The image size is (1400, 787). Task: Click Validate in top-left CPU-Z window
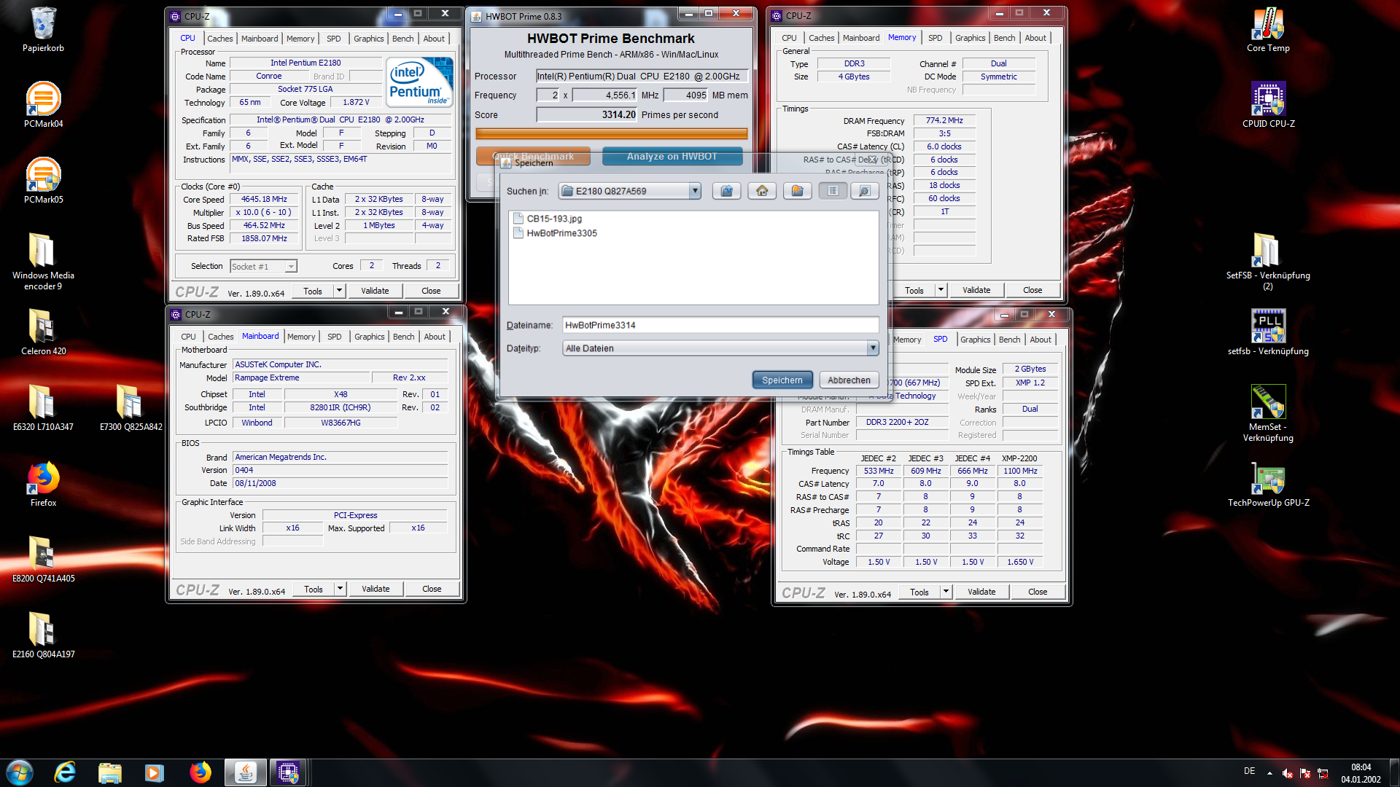375,291
